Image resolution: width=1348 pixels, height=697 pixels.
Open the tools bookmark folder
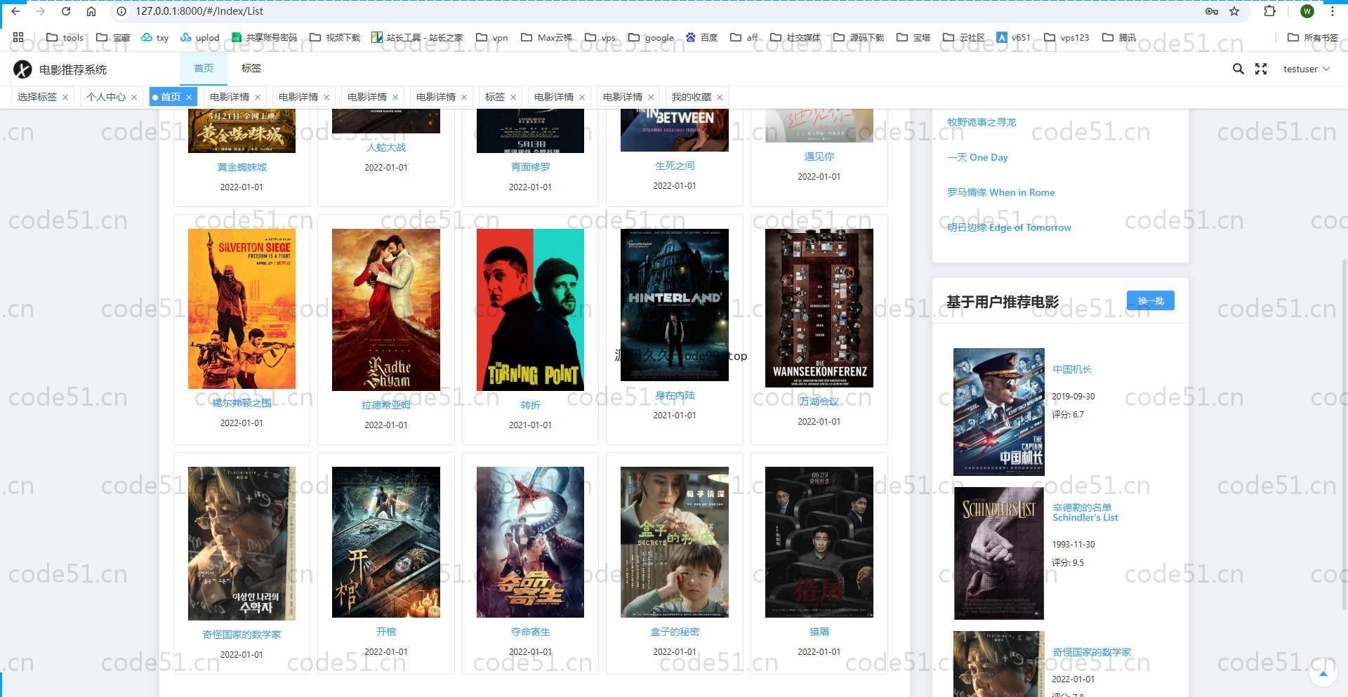pos(65,37)
